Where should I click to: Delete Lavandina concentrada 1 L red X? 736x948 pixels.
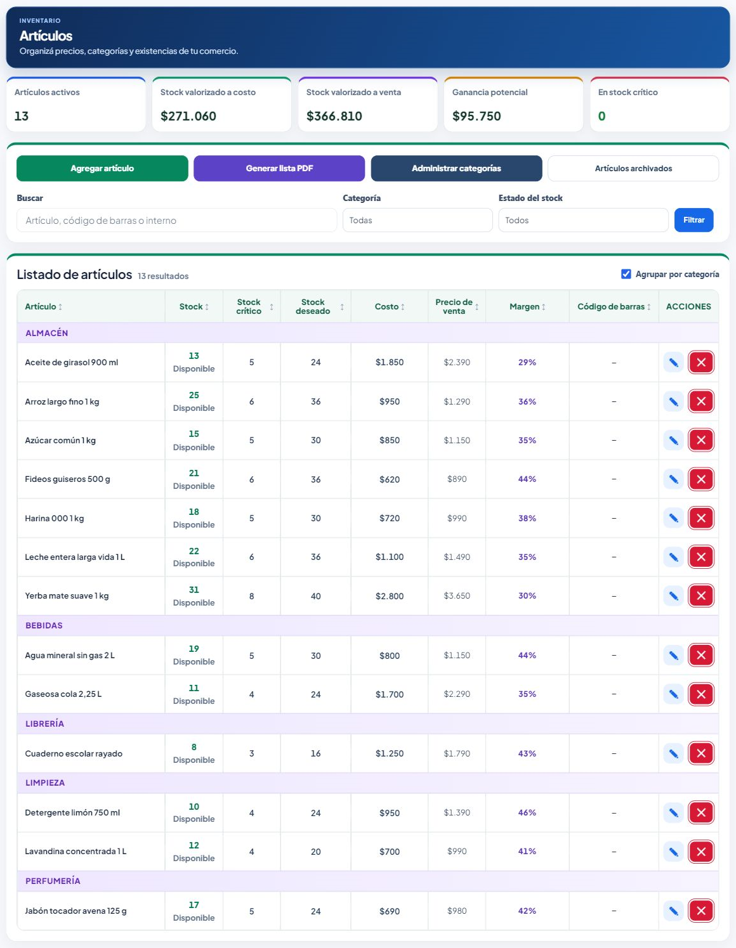click(x=701, y=852)
